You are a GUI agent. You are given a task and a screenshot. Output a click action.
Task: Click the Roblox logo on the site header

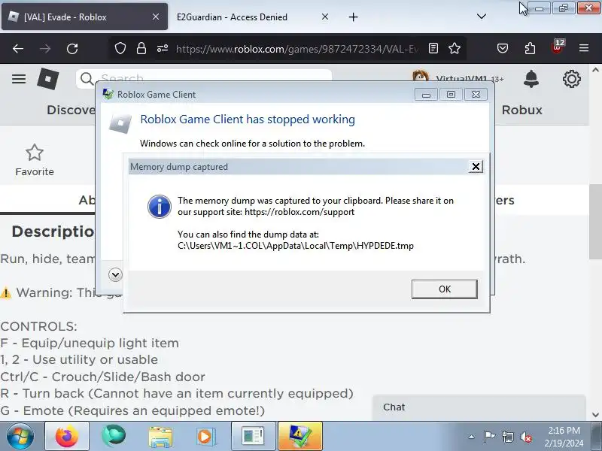(48, 79)
